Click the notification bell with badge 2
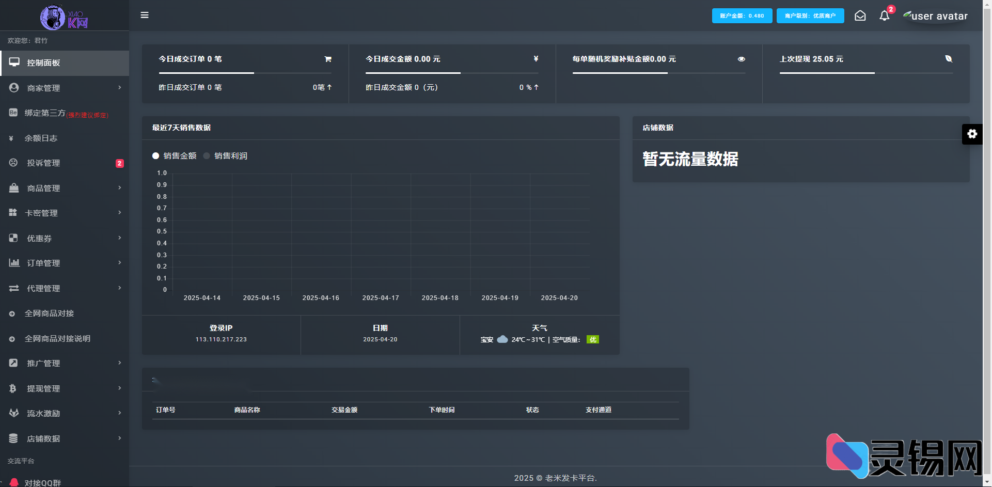992x487 pixels. click(x=884, y=15)
